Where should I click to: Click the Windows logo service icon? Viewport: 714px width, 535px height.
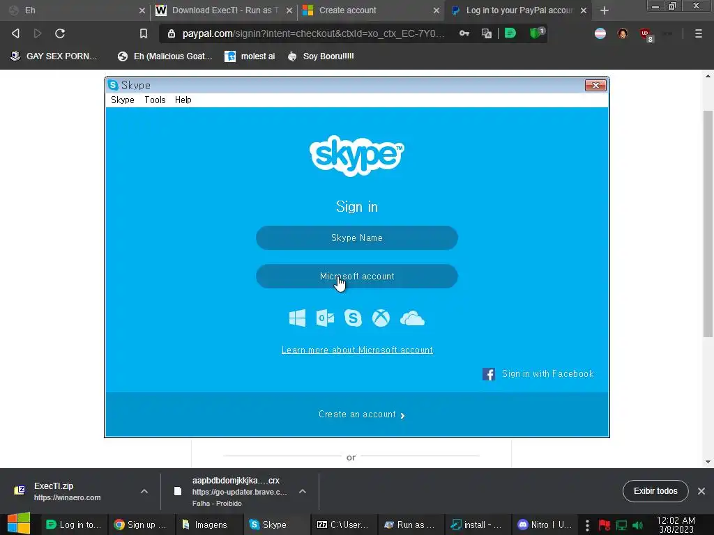[297, 318]
